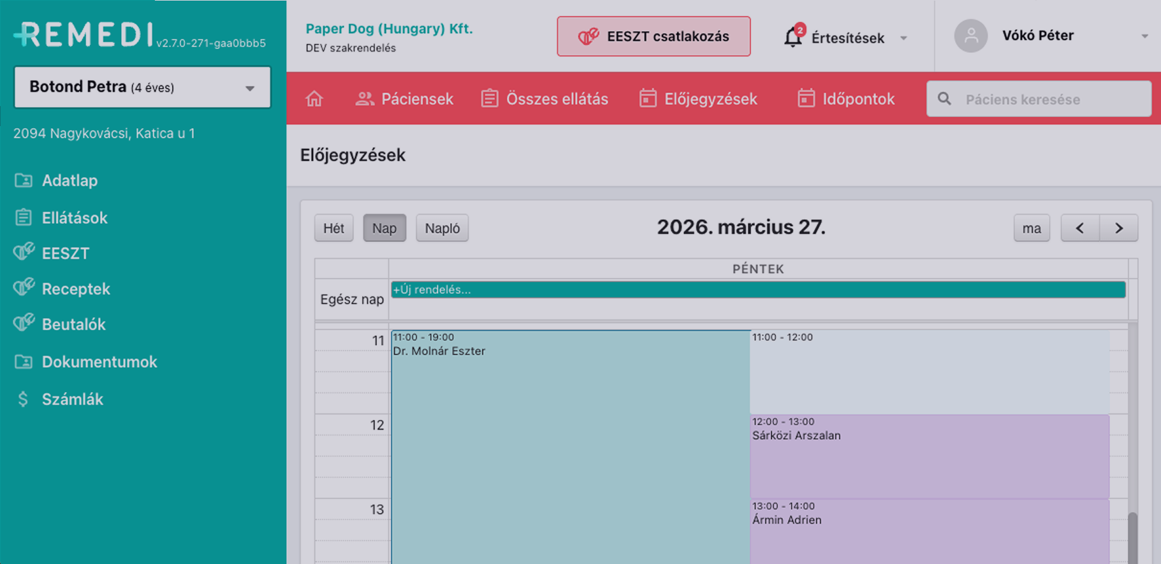Jump to today with ma button
Screen dimensions: 1161x564
pos(1032,228)
